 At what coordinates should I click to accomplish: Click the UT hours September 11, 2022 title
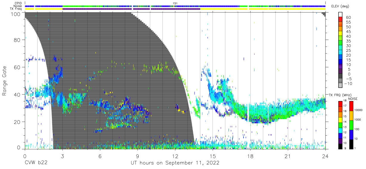click(x=175, y=163)
